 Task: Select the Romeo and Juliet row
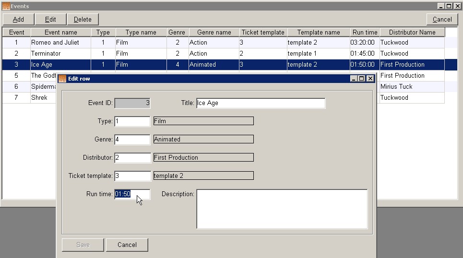tap(60, 43)
